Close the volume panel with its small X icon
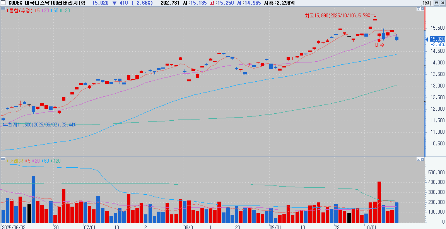This screenshot has width=446, height=229. [x=422, y=159]
